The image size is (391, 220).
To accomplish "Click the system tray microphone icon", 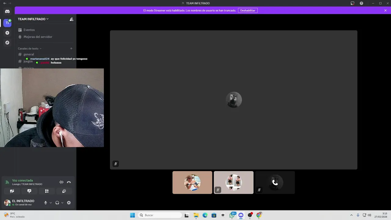I will [358, 215].
